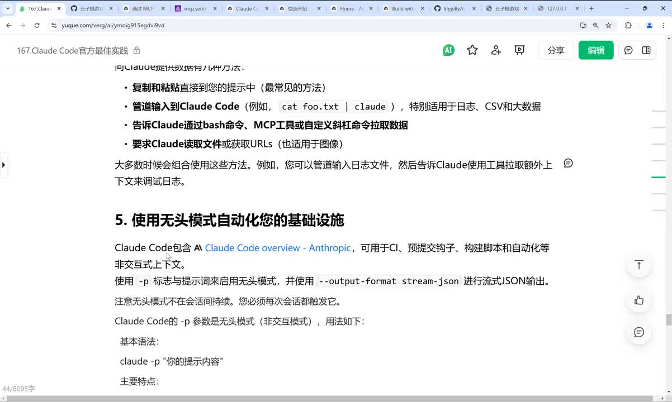Click the document title 167.Claude Code官方最佳实践
Viewport: 672px width, 402px height.
73,50
